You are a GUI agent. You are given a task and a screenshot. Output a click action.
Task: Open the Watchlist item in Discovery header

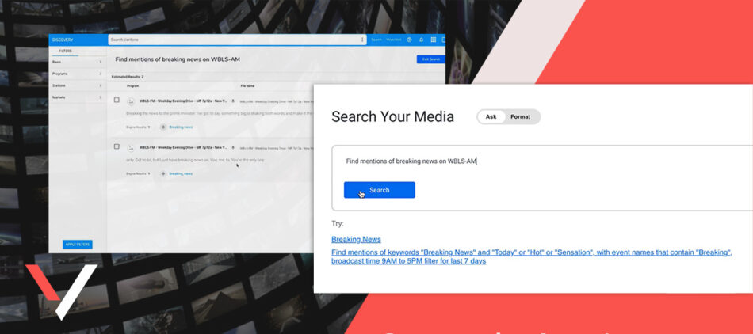(394, 40)
